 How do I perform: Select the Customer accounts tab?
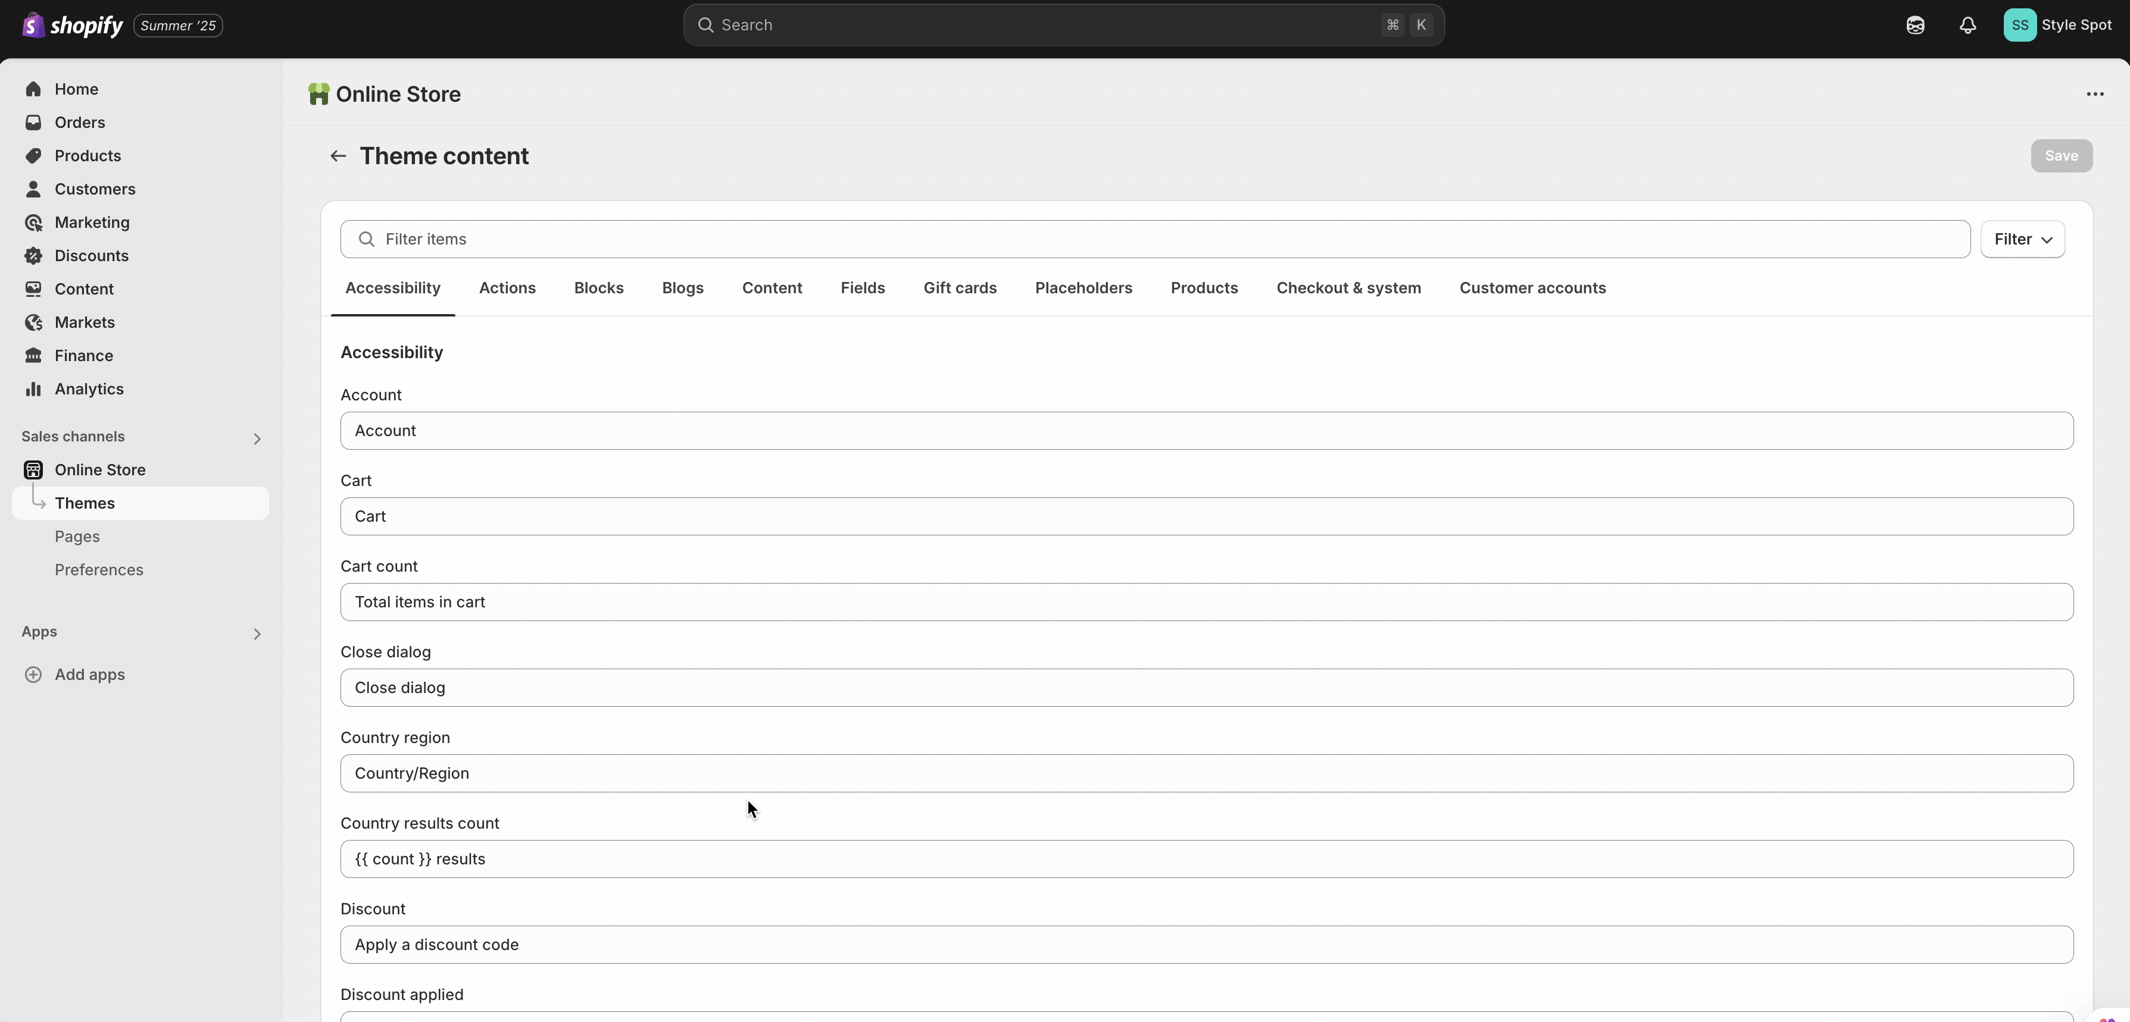[x=1531, y=287]
